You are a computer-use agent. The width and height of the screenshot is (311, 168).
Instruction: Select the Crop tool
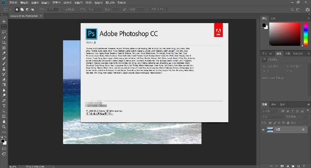pos(4,42)
